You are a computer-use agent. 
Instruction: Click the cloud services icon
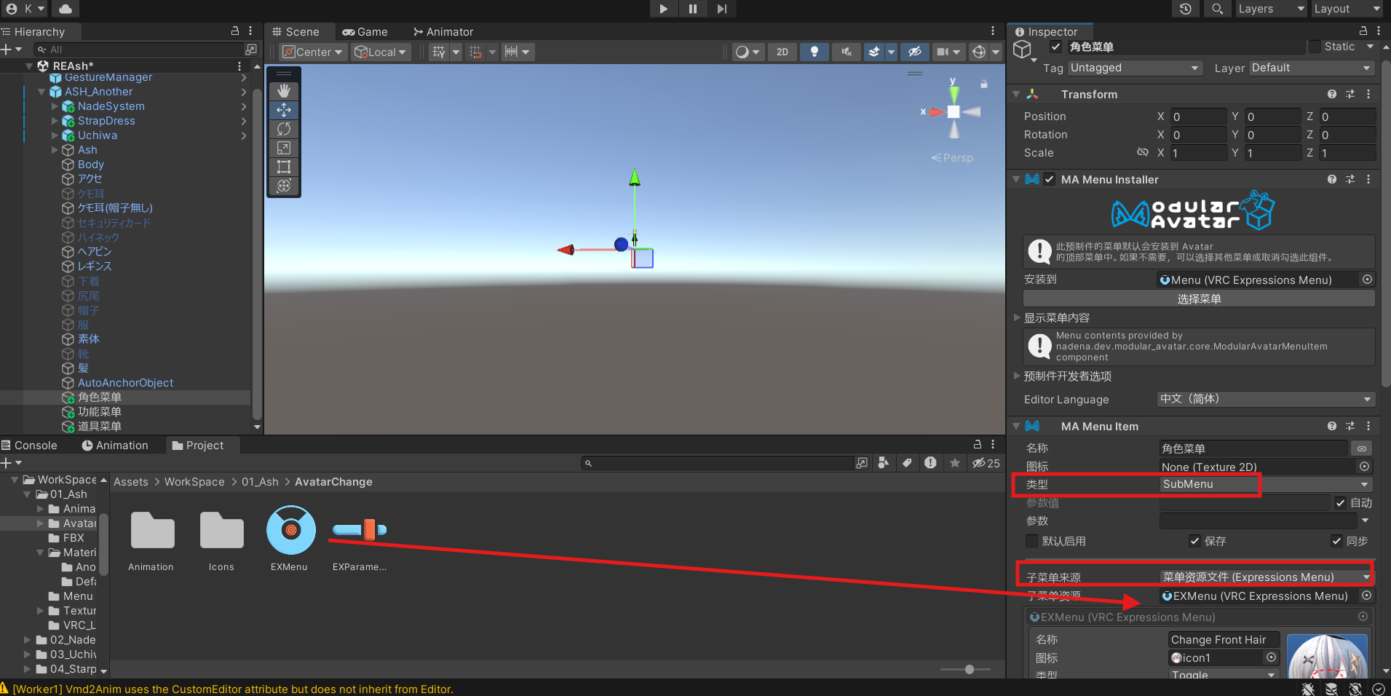pyautogui.click(x=66, y=9)
